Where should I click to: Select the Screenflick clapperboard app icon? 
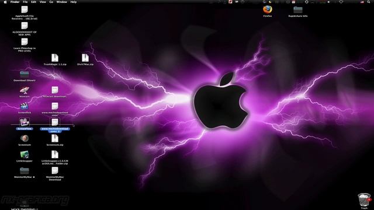click(25, 106)
